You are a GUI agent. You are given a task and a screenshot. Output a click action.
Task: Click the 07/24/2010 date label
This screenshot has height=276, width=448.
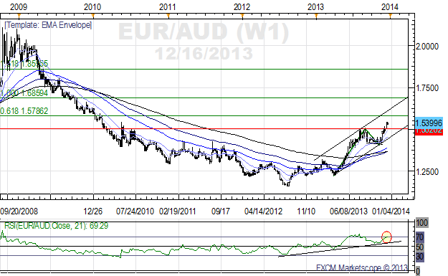(x=135, y=211)
